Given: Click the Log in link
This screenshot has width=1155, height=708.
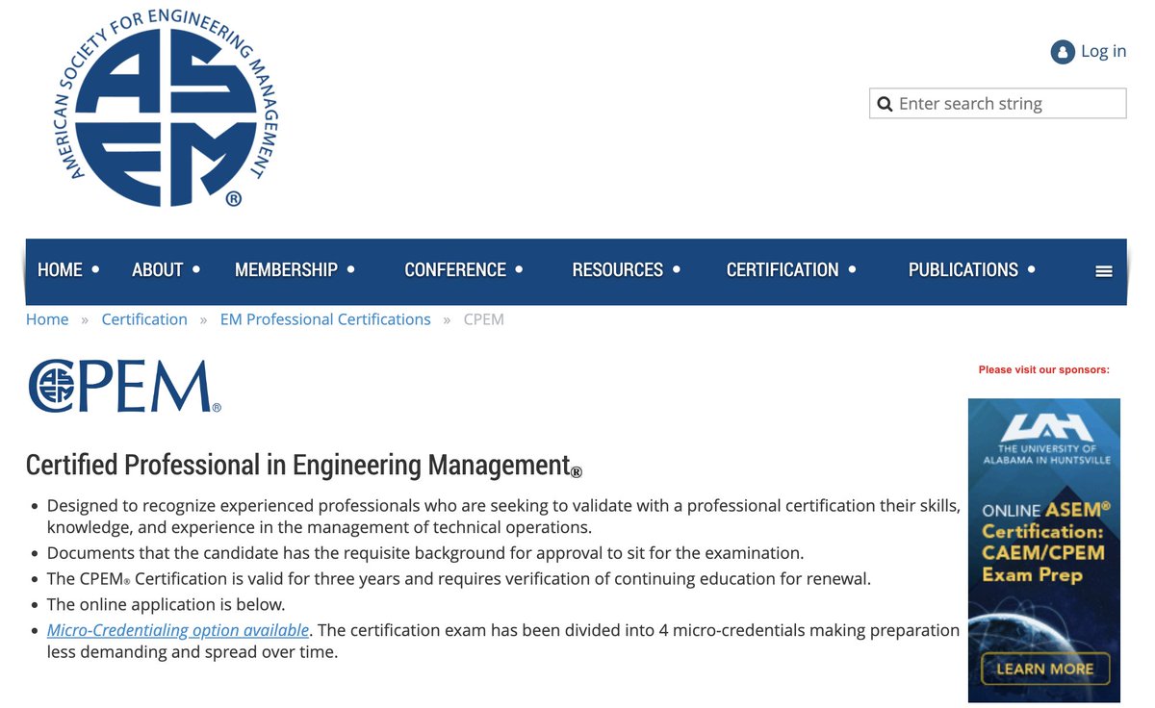Looking at the screenshot, I should click(1103, 51).
